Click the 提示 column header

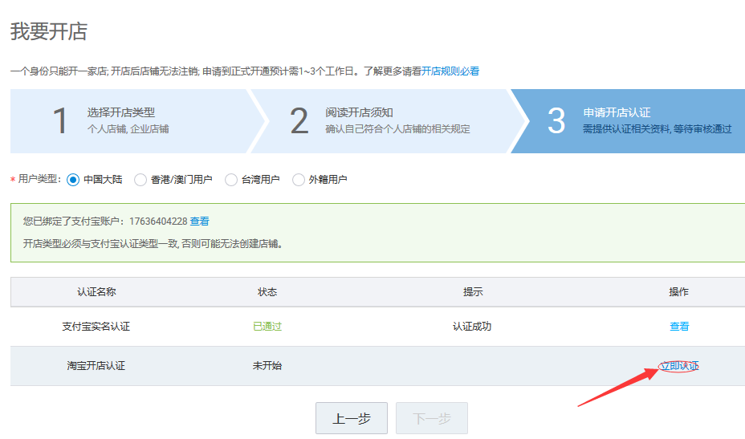[x=473, y=291]
